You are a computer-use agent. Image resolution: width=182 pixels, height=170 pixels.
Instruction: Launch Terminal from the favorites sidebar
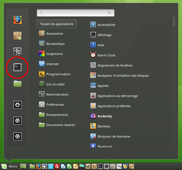pyautogui.click(x=17, y=67)
